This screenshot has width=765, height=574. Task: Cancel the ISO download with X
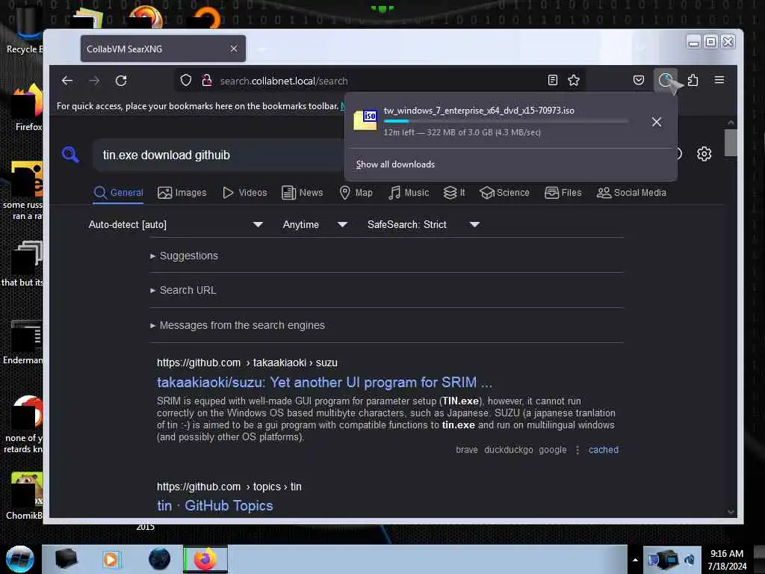pos(657,122)
